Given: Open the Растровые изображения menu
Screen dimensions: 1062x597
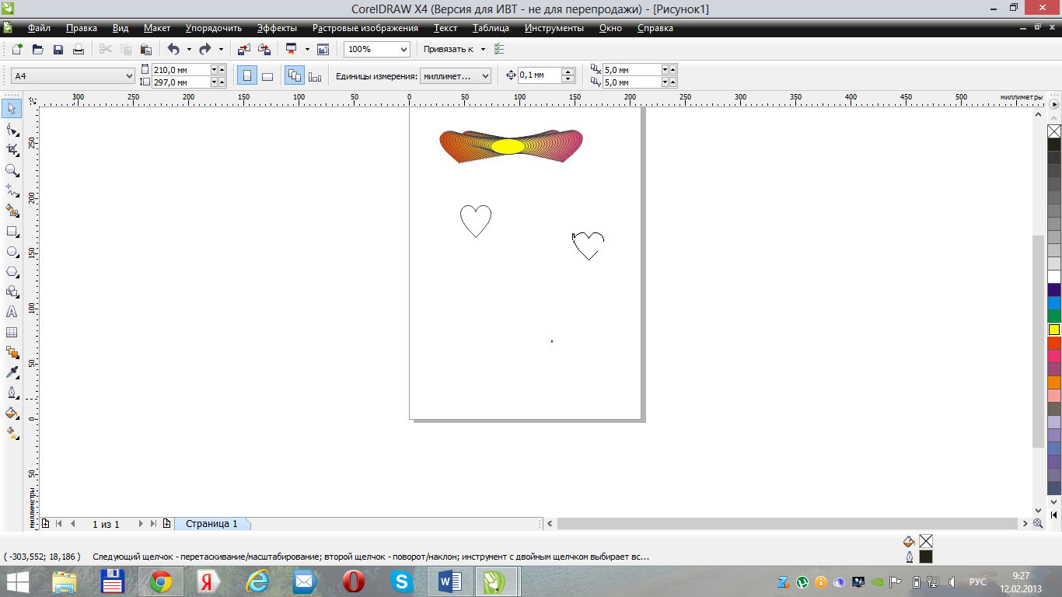Looking at the screenshot, I should (365, 28).
